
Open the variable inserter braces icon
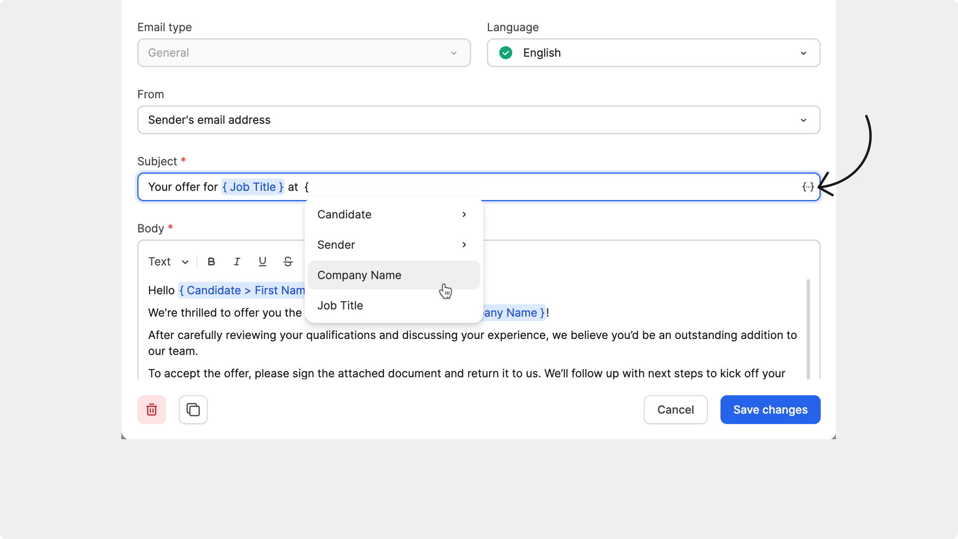807,187
